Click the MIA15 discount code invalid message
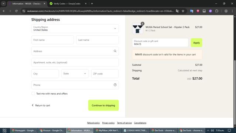The width and height of the screenshot is (236, 133). (x=167, y=55)
